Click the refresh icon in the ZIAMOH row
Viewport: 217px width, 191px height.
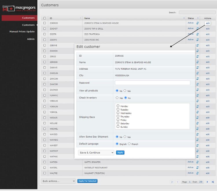pyautogui.click(x=198, y=51)
